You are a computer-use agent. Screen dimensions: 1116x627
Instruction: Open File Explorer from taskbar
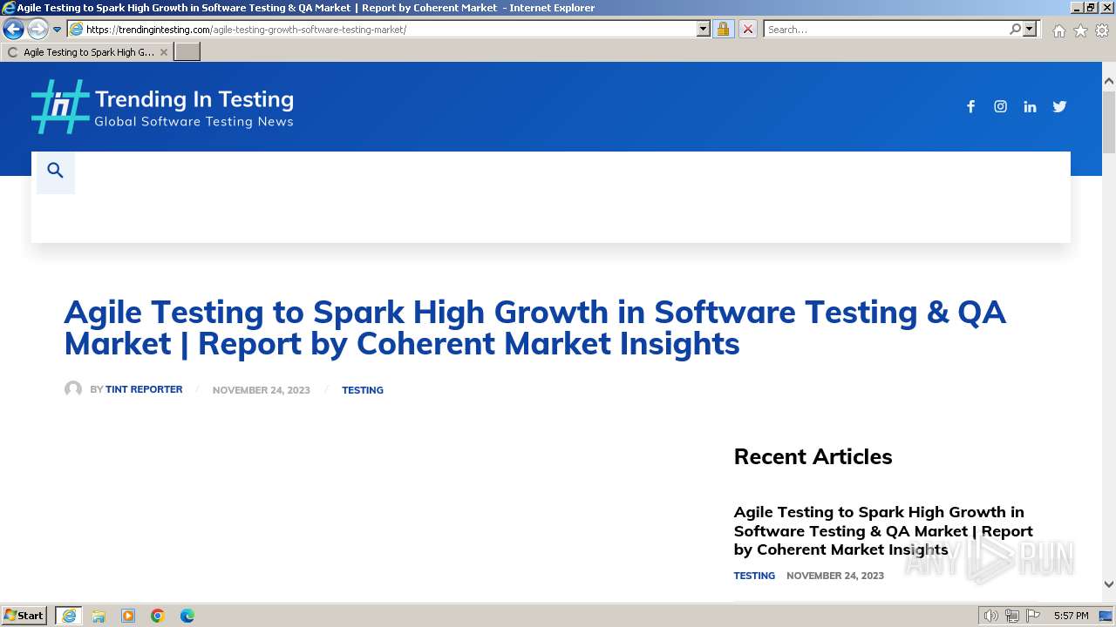99,616
